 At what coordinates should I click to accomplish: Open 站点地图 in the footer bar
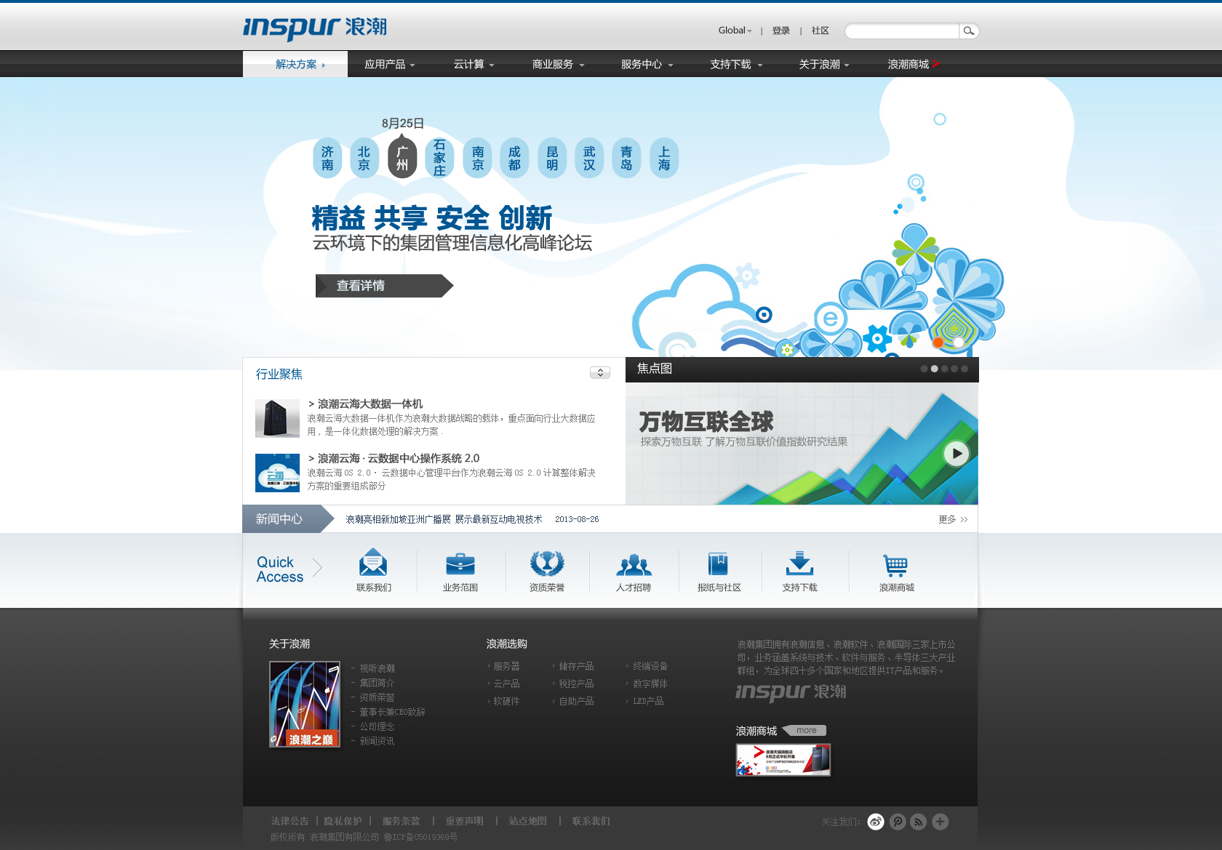click(x=527, y=821)
